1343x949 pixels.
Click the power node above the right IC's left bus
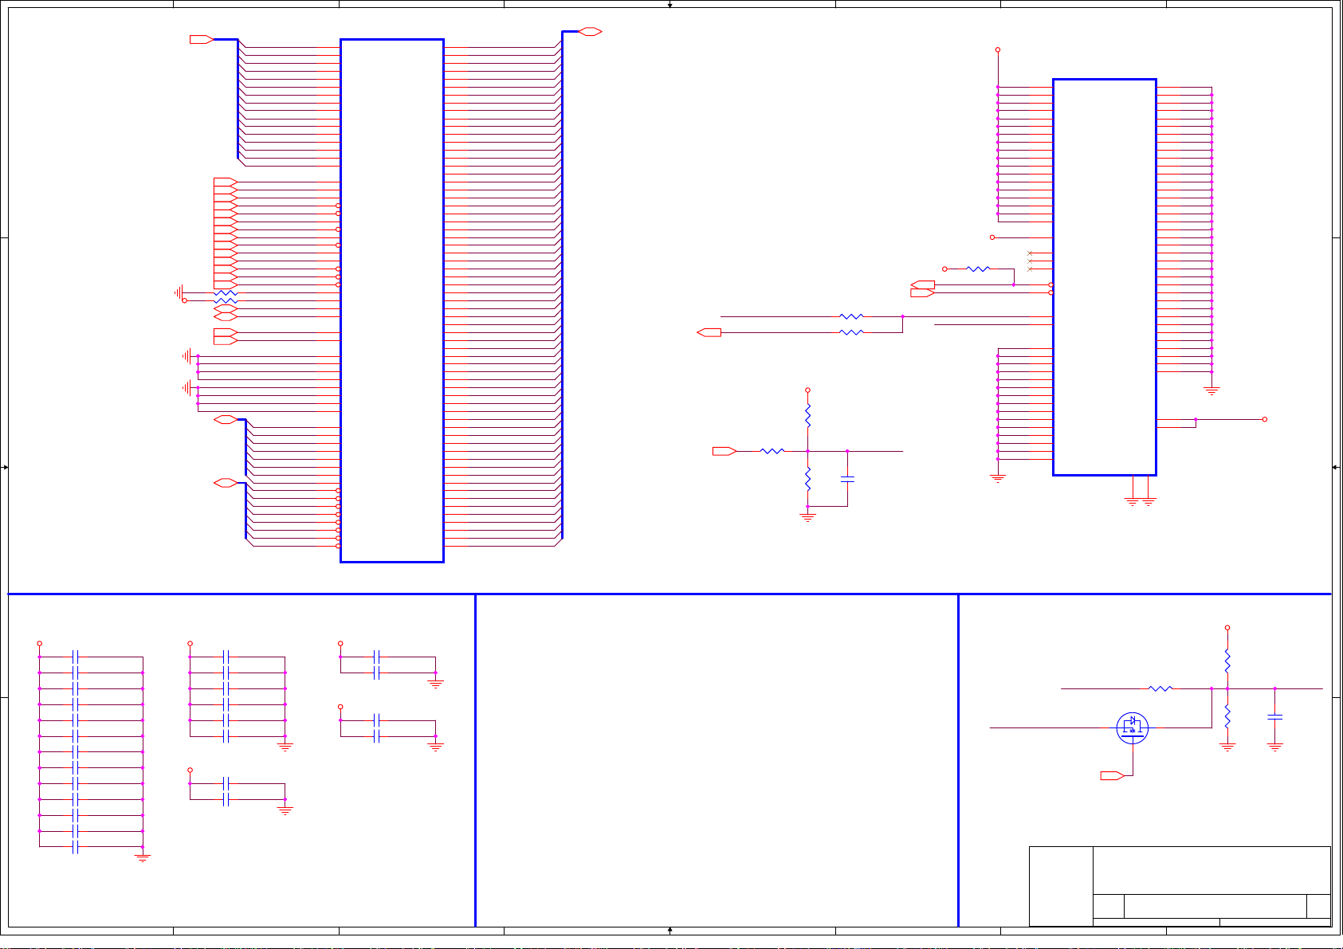997,49
